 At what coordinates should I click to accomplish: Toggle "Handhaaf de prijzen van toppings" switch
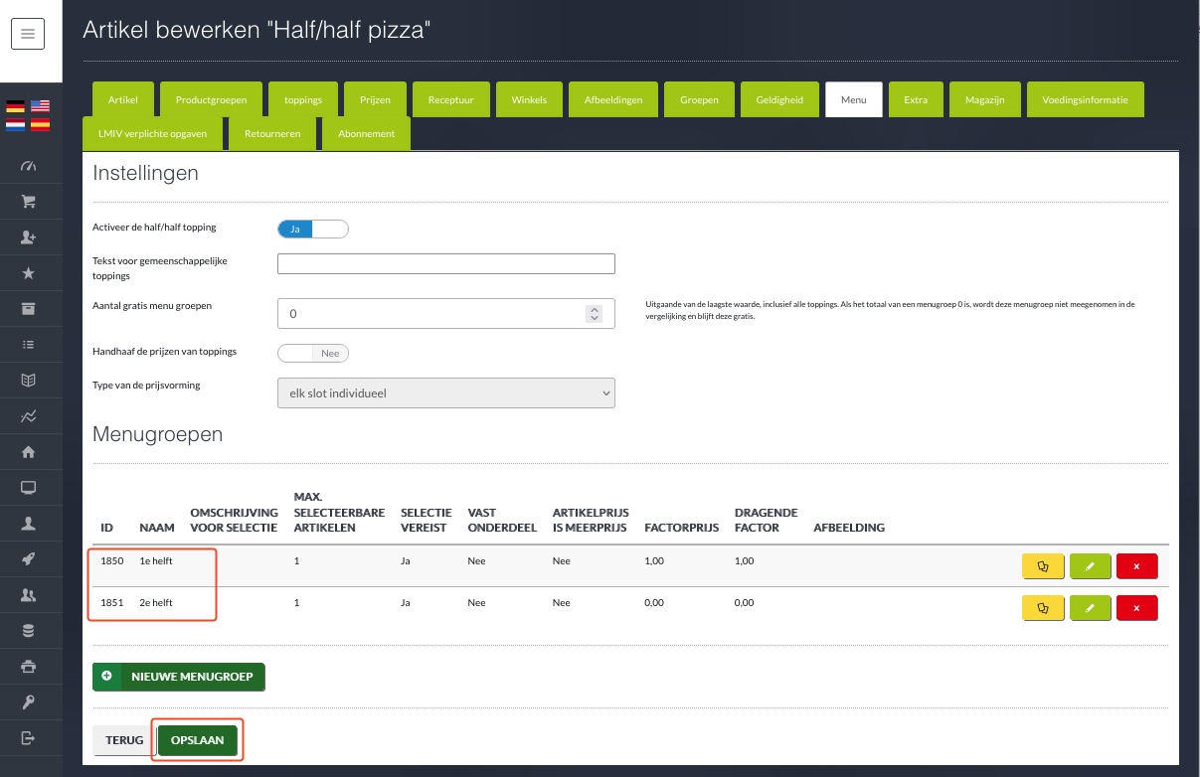coord(312,353)
